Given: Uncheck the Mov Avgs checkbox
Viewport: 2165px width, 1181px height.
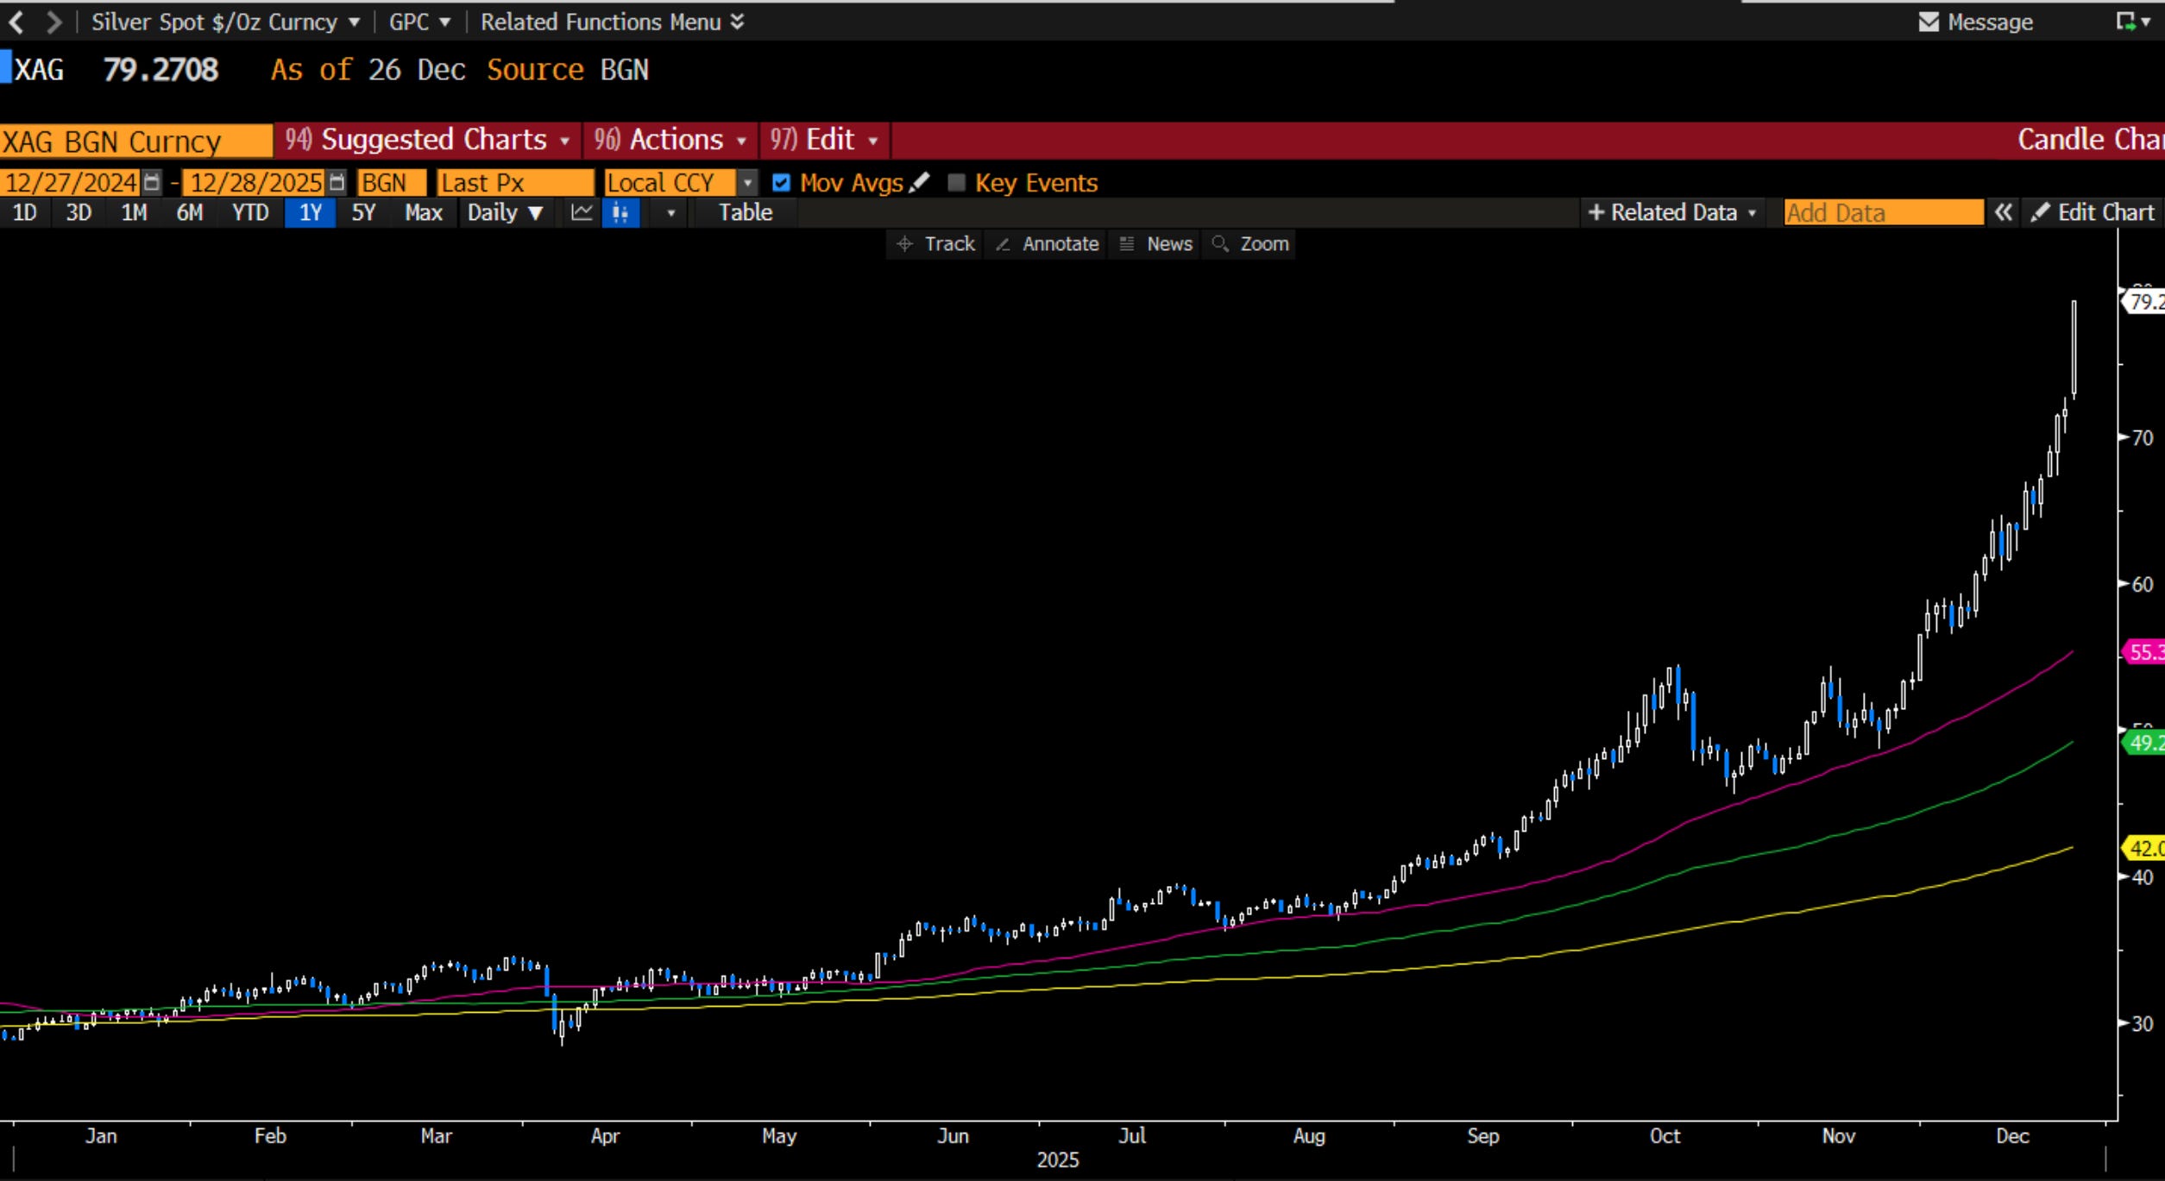Looking at the screenshot, I should point(781,182).
